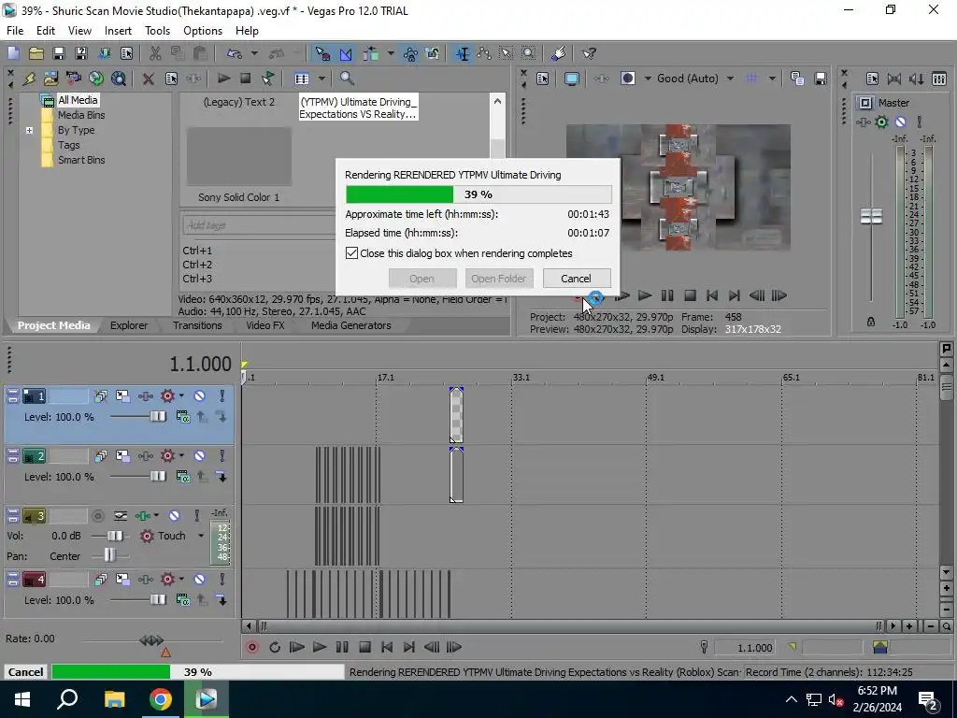Click Go to Start in timeline transport
The height and width of the screenshot is (718, 957).
(x=387, y=647)
